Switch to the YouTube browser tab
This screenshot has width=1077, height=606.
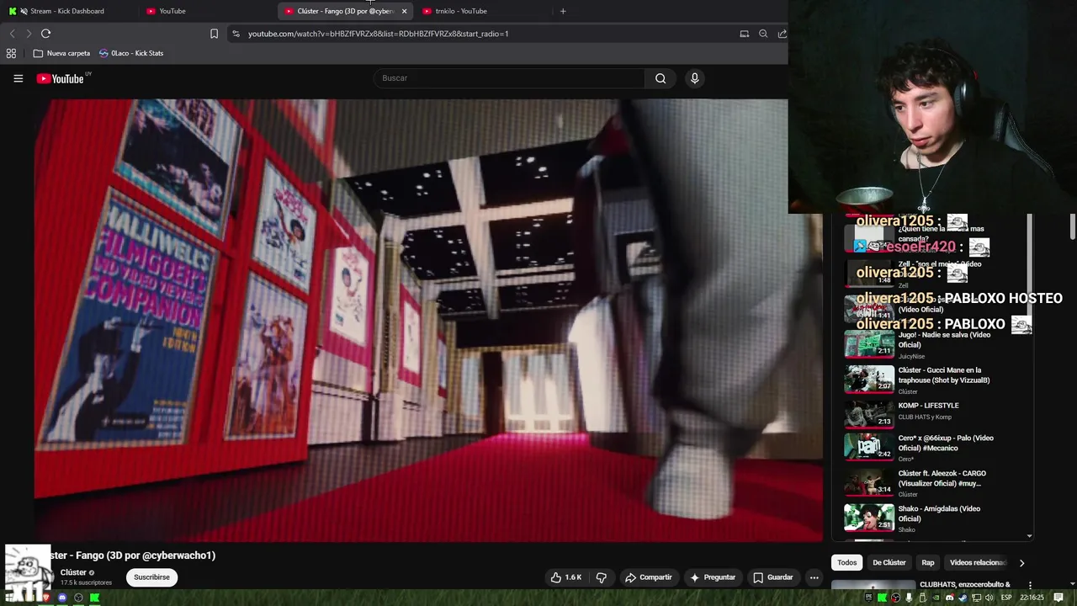tap(206, 11)
